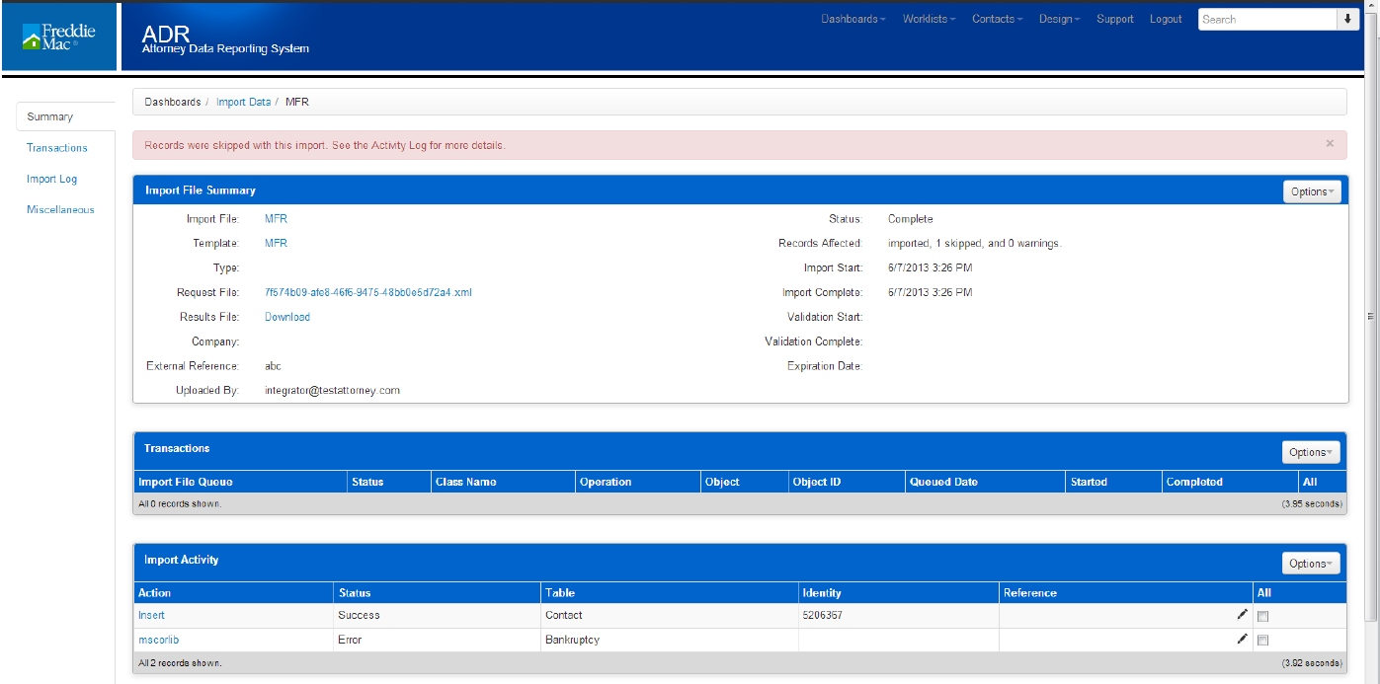Image resolution: width=1380 pixels, height=684 pixels.
Task: Select the Miscellaneous sidebar tab
Action: pos(61,209)
